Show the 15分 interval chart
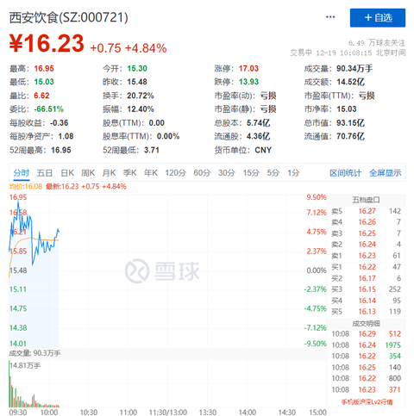414x416 pixels. [x=251, y=173]
